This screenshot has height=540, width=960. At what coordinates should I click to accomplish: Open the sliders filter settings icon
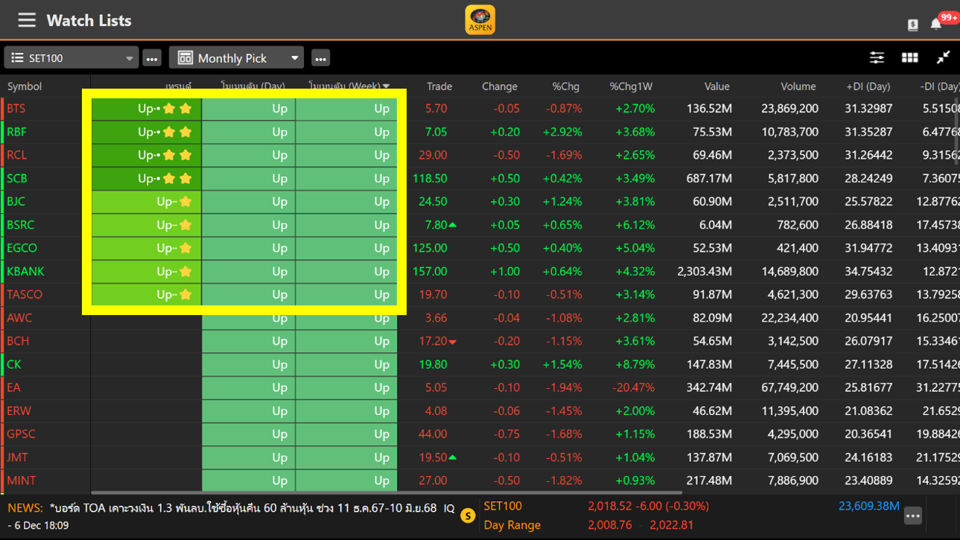coord(877,58)
